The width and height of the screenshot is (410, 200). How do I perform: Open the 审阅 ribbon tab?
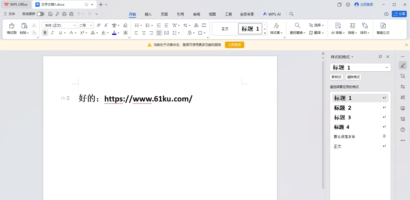point(197,14)
